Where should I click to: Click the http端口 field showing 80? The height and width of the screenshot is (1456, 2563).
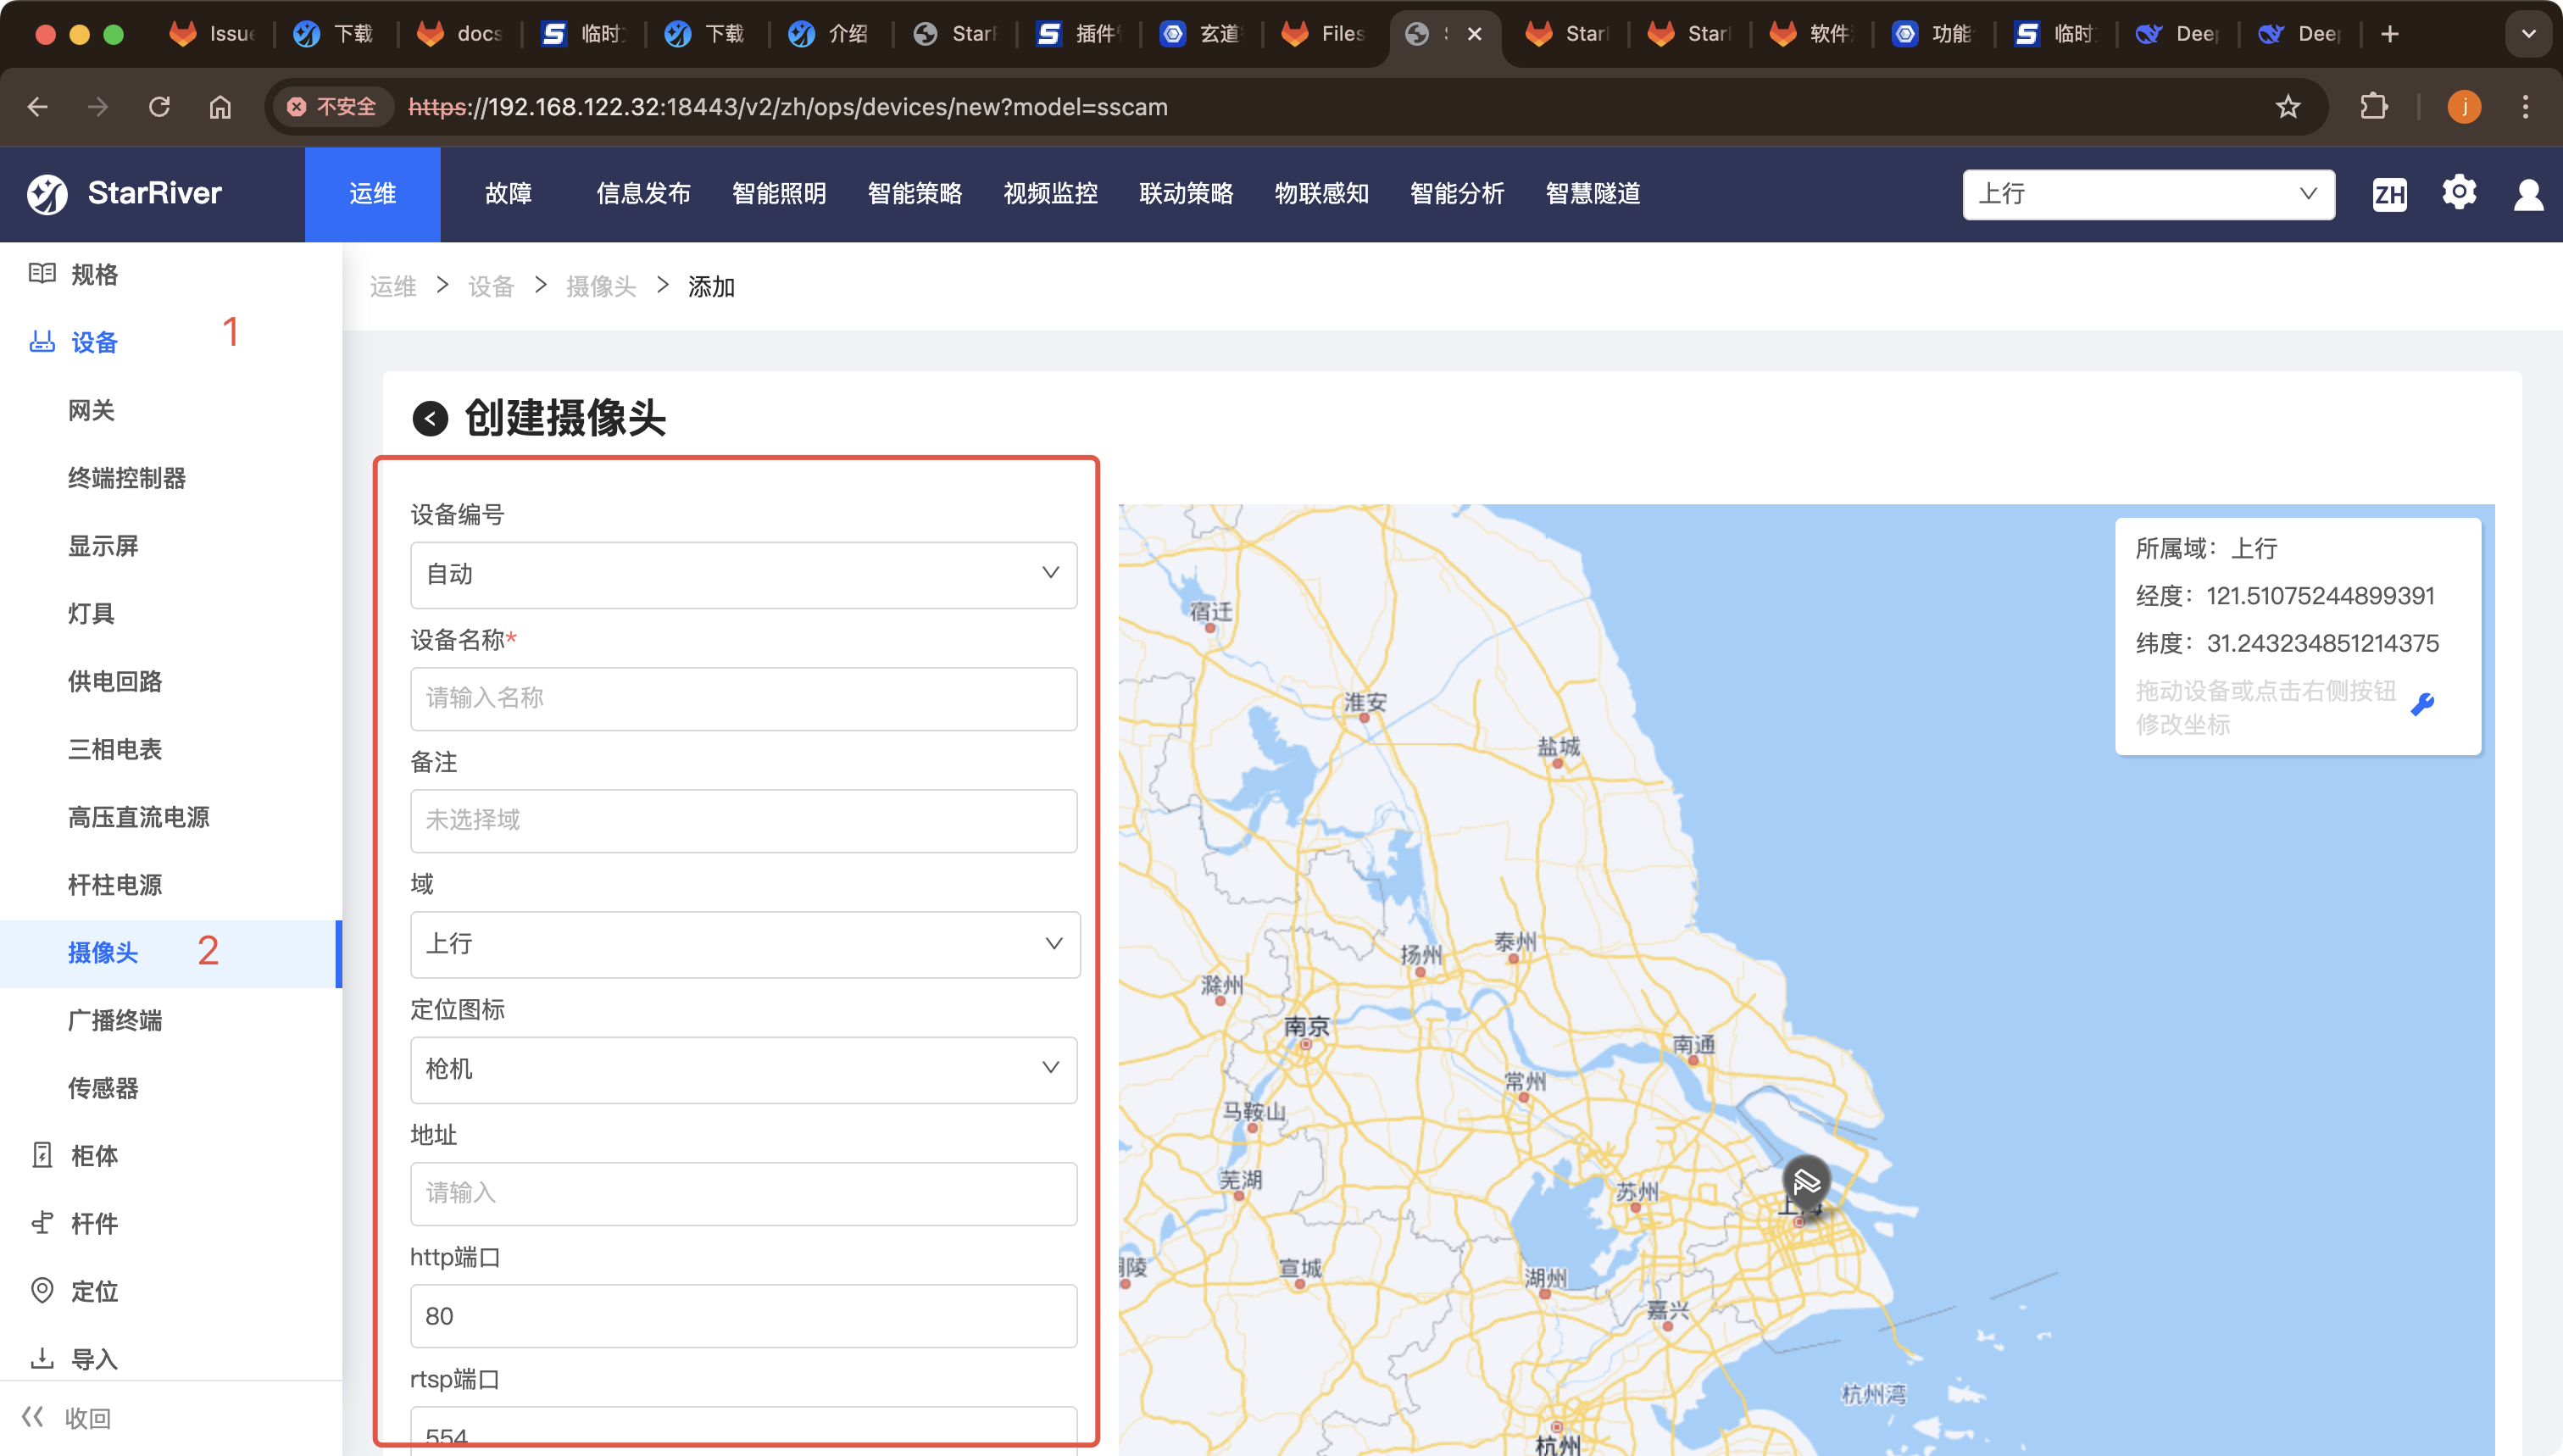(743, 1316)
